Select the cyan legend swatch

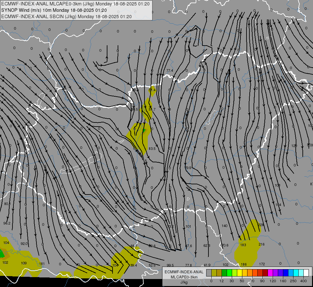tap(296, 273)
